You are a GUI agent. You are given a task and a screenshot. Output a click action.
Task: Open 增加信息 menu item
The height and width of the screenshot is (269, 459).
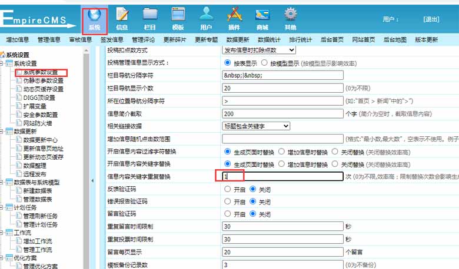tap(18, 40)
